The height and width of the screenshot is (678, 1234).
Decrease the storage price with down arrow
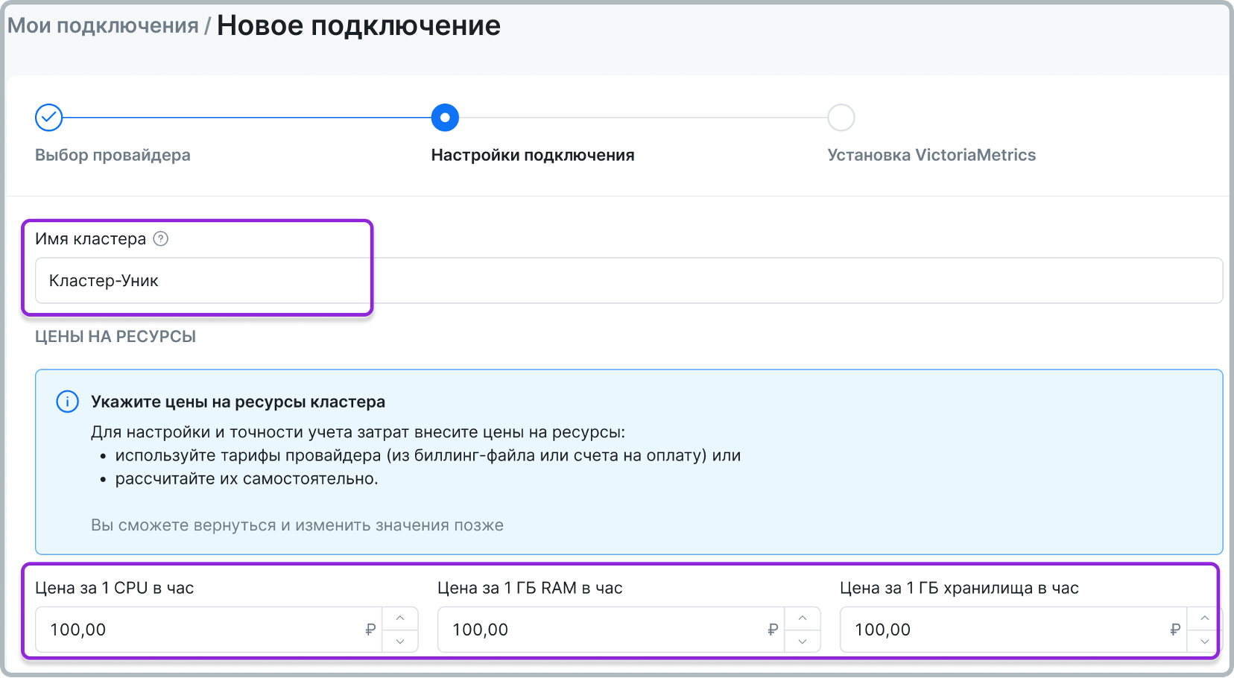[x=1204, y=641]
